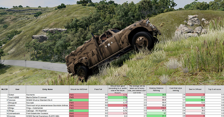This screenshot has width=224, height=117.
Task: Select braking distance value 50.4
Action: coord(156,103)
